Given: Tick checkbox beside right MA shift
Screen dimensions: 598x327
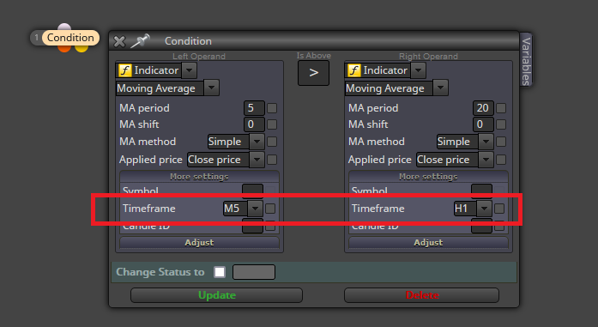Looking at the screenshot, I should (501, 124).
